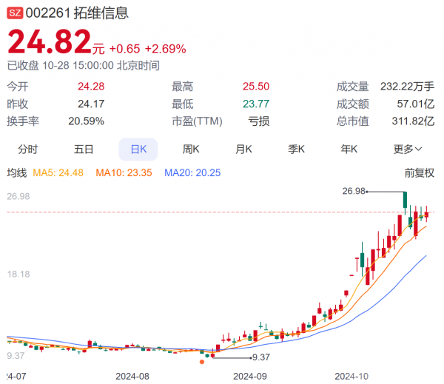Click the 总市值 value 311.82亿
Viewport: 444px width, 384px height.
(x=413, y=121)
